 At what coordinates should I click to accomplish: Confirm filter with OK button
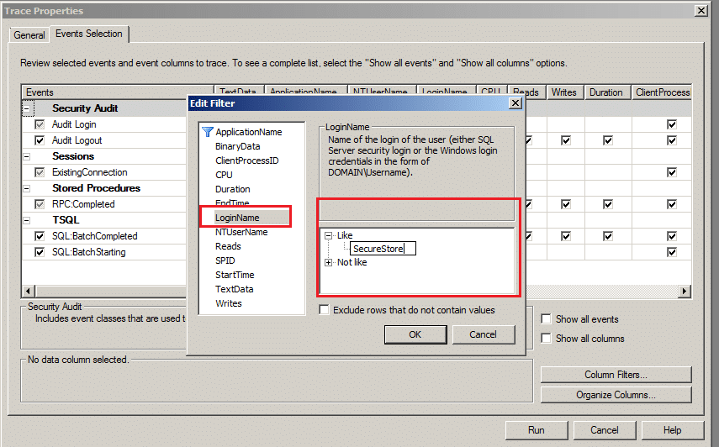click(x=415, y=334)
